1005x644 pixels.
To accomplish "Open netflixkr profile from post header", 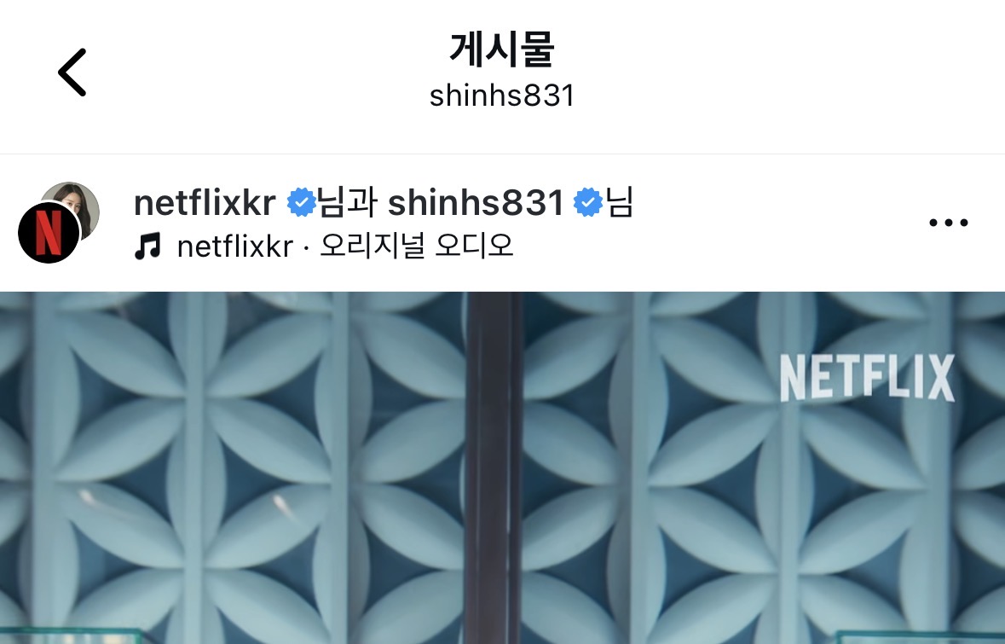I will pos(205,203).
